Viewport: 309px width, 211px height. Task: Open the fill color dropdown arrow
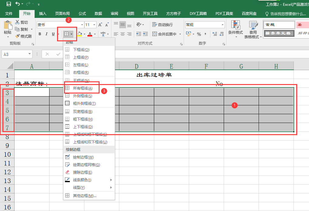click(x=85, y=34)
